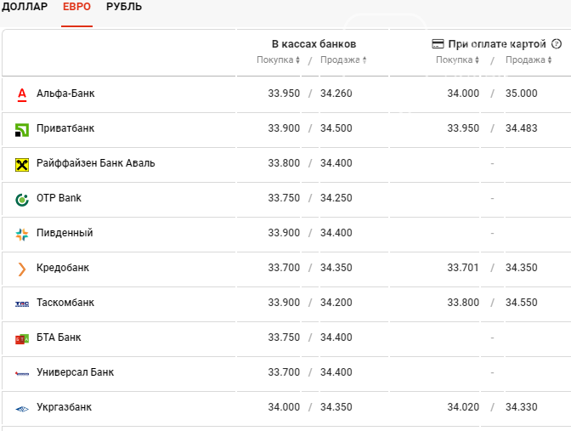Click the Кредобанк orange chevron logo
Screen dimensions: 571x431
pos(22,269)
